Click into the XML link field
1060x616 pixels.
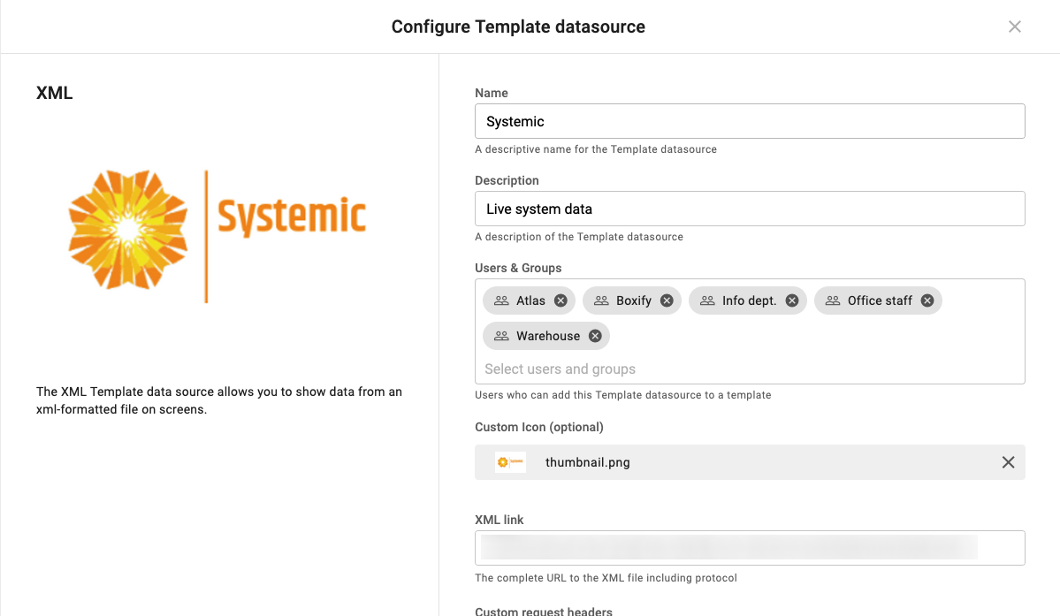click(x=750, y=548)
